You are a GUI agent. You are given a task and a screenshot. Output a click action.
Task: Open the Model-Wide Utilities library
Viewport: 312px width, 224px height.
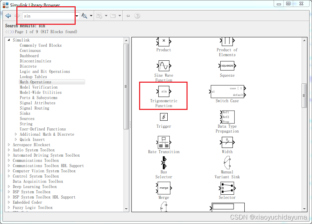(40, 92)
